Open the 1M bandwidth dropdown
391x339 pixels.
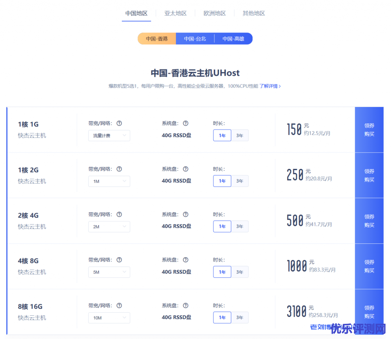point(109,181)
